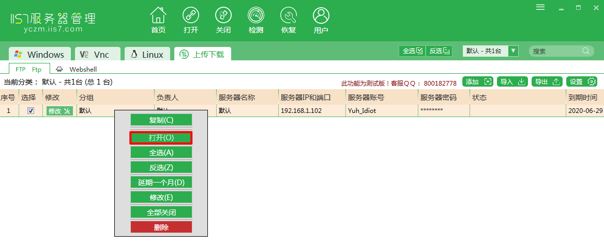Image resolution: width=604 pixels, height=247 pixels.
Task: Uncheck the row 1 selection checkbox
Action: coord(31,111)
